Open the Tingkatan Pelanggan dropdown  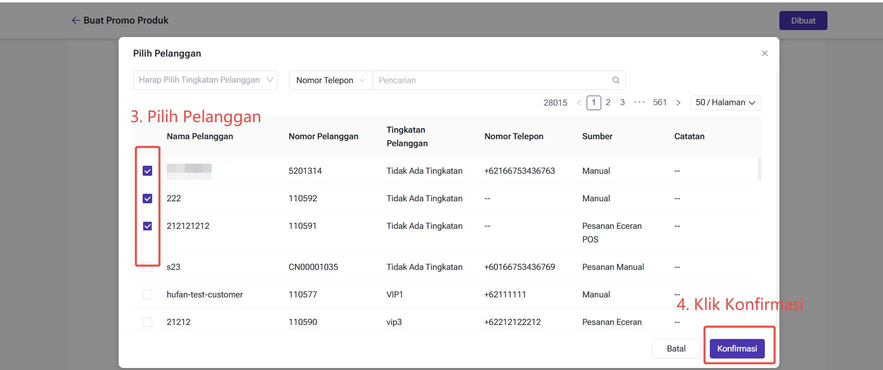205,80
